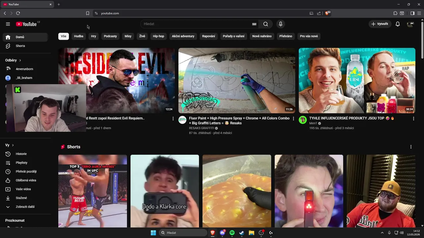Select the Podcasty filter chip

[x=110, y=36]
